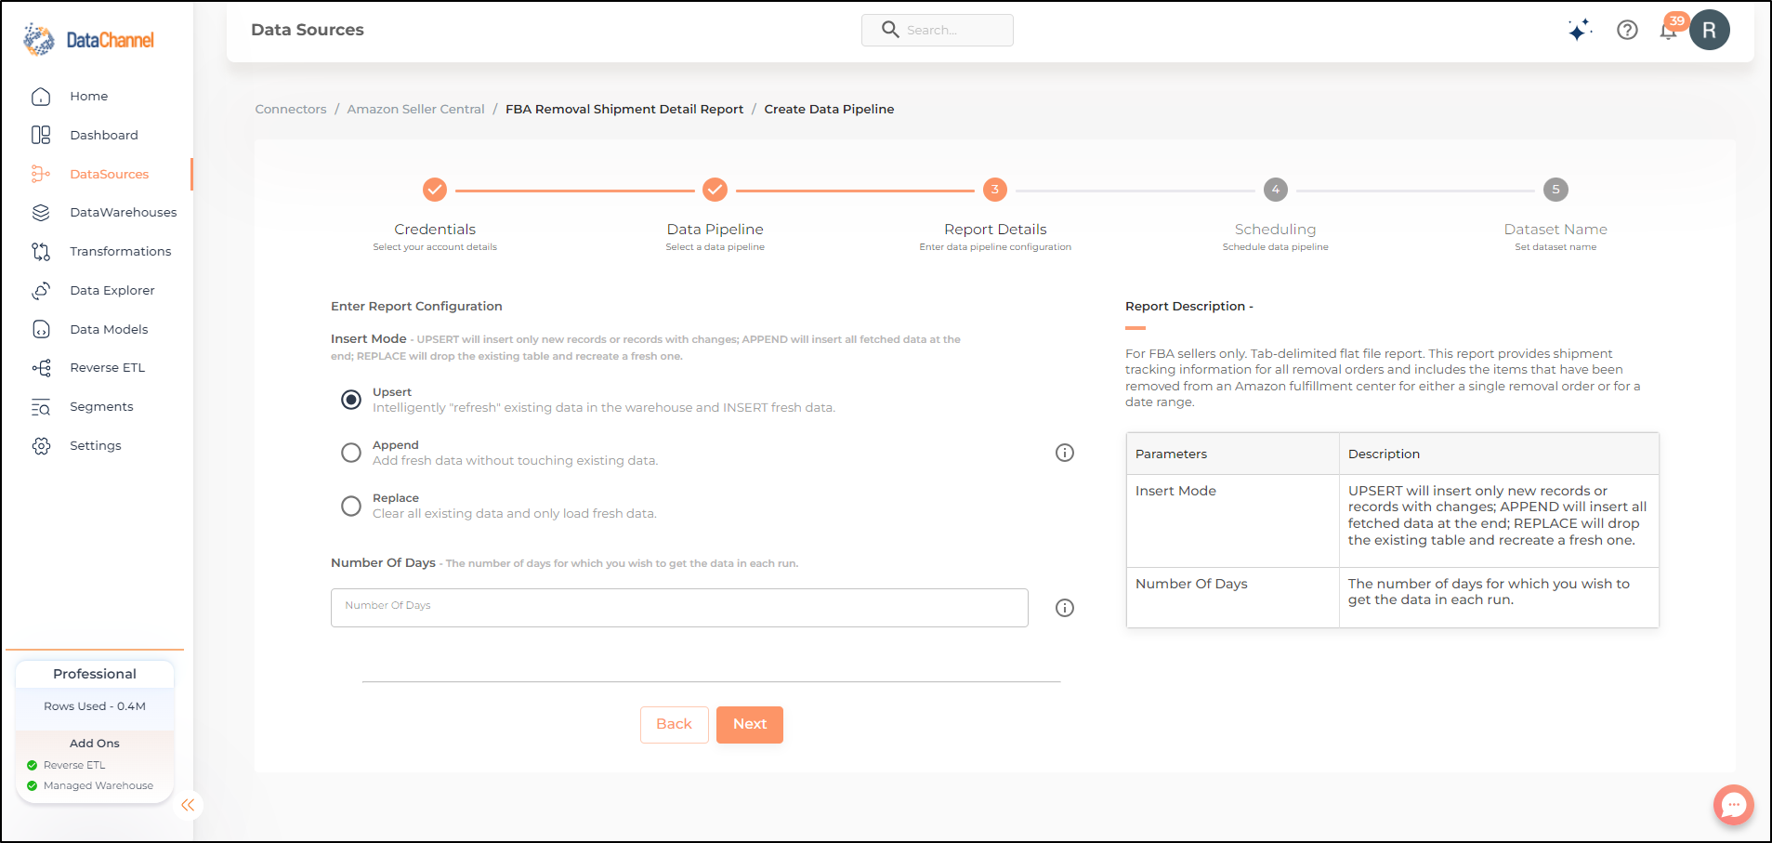Click 'Rows Used - 0.4M' text
This screenshot has height=843, width=1772.
[x=95, y=706]
